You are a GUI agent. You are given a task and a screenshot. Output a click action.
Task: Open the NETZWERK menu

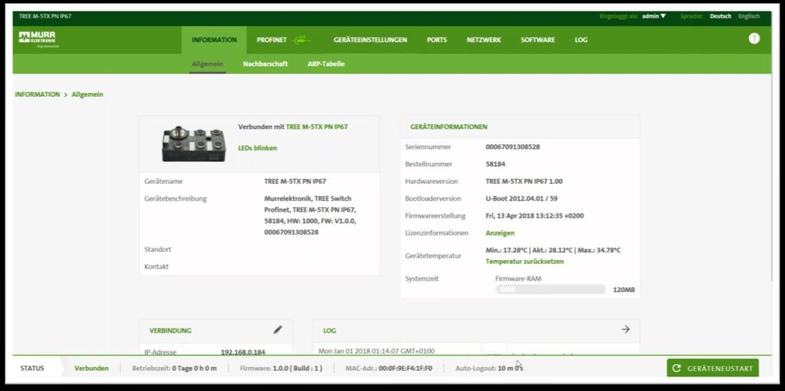(484, 40)
